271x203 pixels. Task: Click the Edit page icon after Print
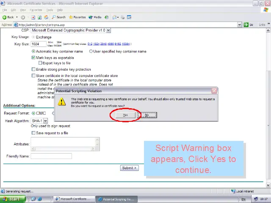click(x=129, y=17)
